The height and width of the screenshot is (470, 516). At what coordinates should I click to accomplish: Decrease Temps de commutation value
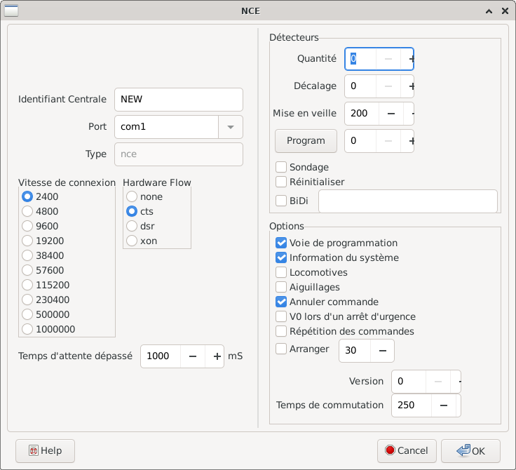coord(443,405)
